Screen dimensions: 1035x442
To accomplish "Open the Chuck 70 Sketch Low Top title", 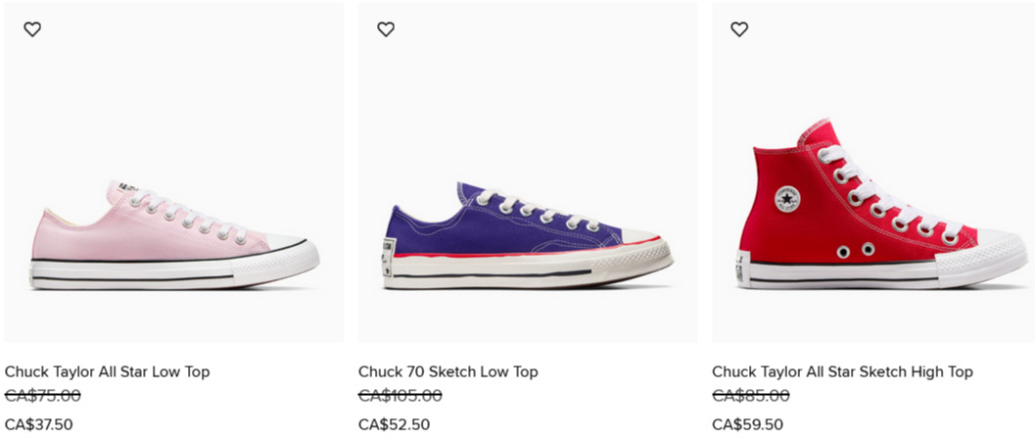I will [x=448, y=372].
